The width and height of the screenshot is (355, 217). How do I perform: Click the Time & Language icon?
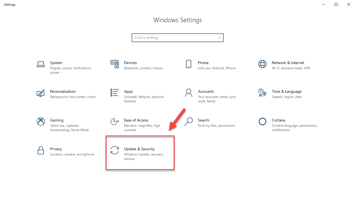(x=262, y=93)
